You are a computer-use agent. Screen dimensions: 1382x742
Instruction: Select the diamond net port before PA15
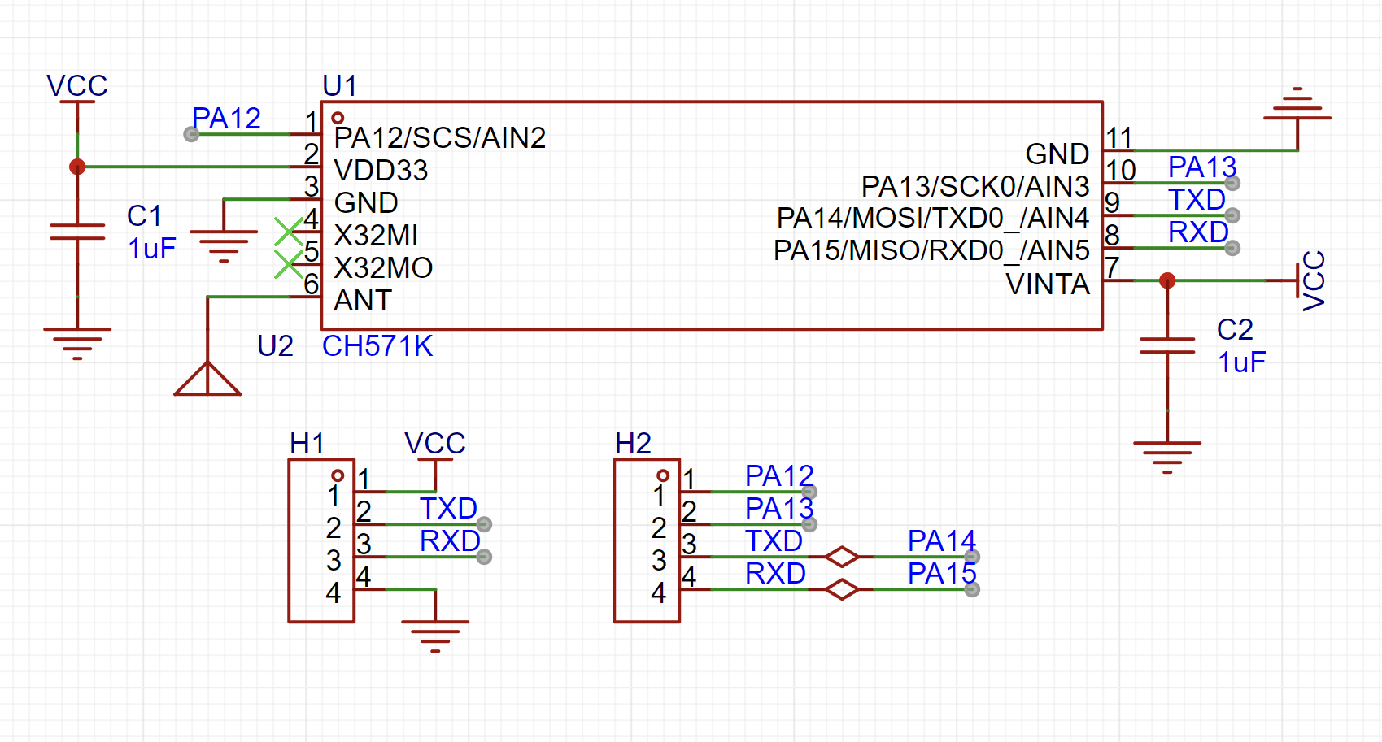(x=842, y=589)
